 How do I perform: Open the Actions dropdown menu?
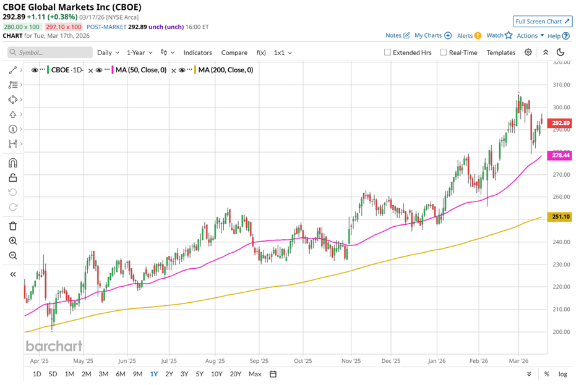530,36
